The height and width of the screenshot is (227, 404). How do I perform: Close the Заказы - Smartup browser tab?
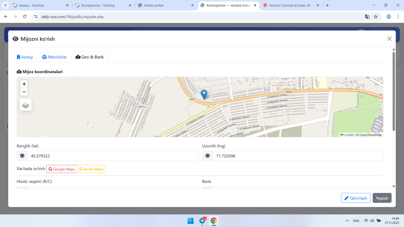pyautogui.click(x=67, y=5)
